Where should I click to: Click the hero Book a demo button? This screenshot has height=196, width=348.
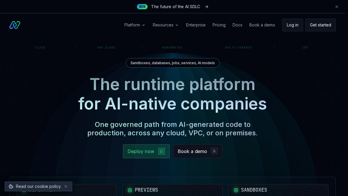198,151
